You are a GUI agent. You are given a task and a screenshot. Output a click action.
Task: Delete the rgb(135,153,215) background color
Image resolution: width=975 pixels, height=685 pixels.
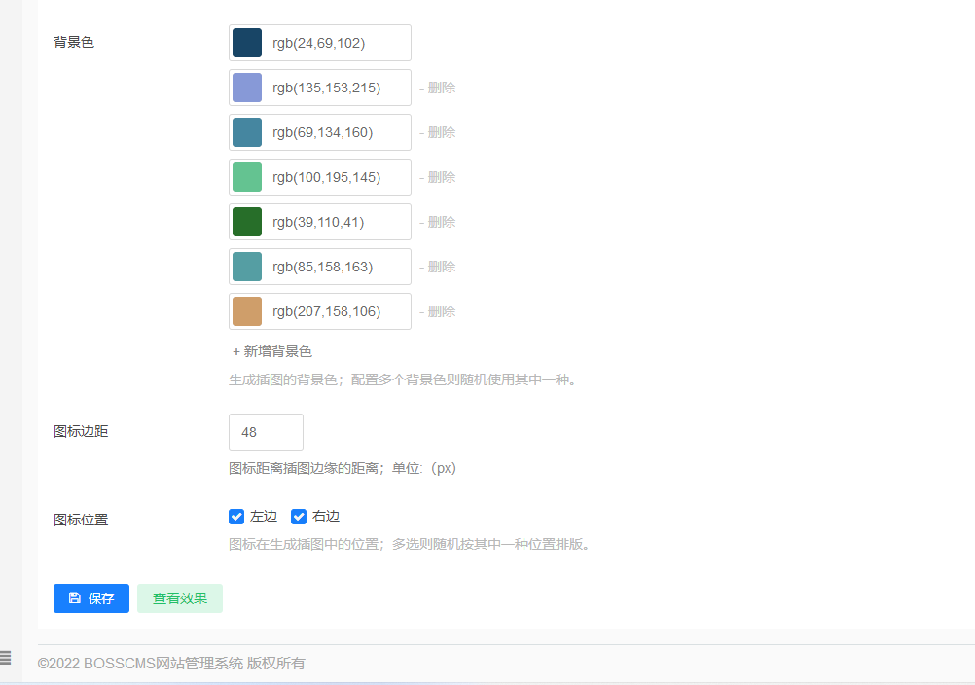click(x=438, y=88)
